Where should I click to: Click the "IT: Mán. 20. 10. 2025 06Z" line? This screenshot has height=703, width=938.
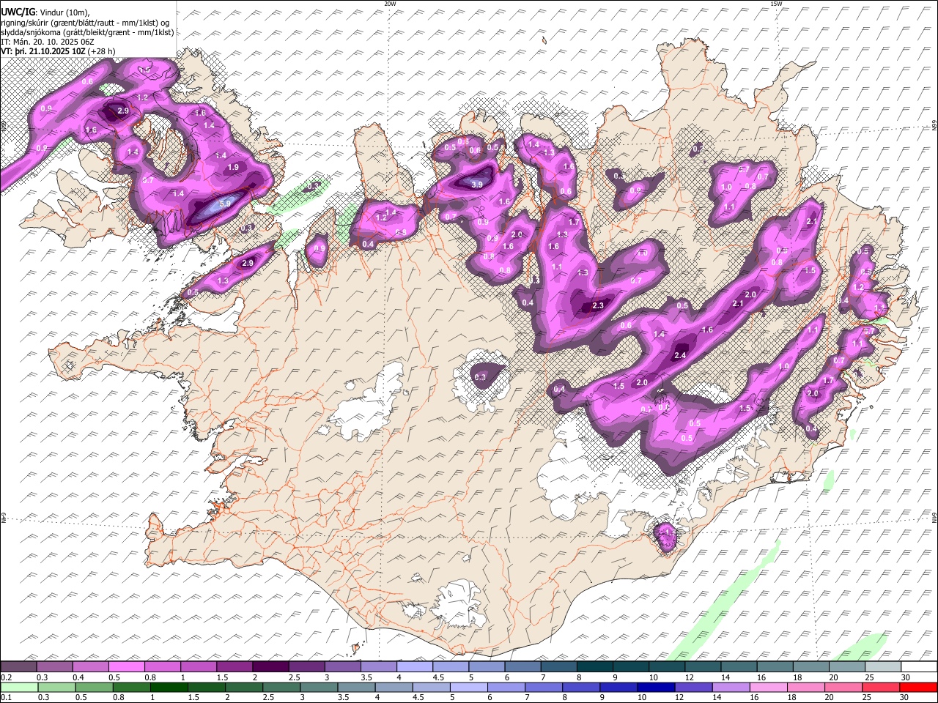(x=47, y=42)
